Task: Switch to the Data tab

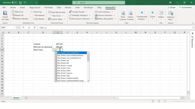Action: pyautogui.click(x=59, y=7)
